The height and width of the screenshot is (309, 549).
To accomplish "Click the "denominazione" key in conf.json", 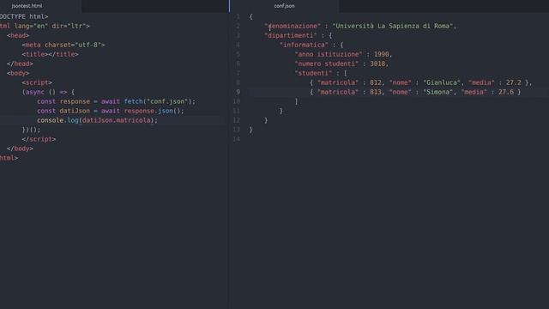I will click(293, 26).
